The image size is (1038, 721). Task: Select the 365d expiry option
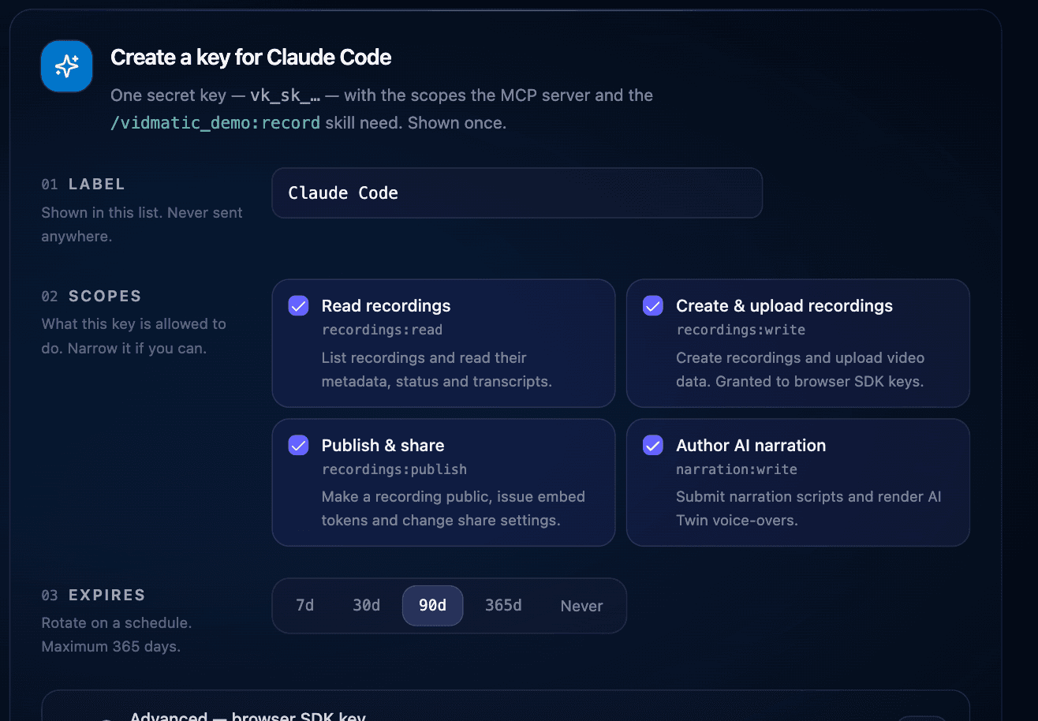point(503,606)
